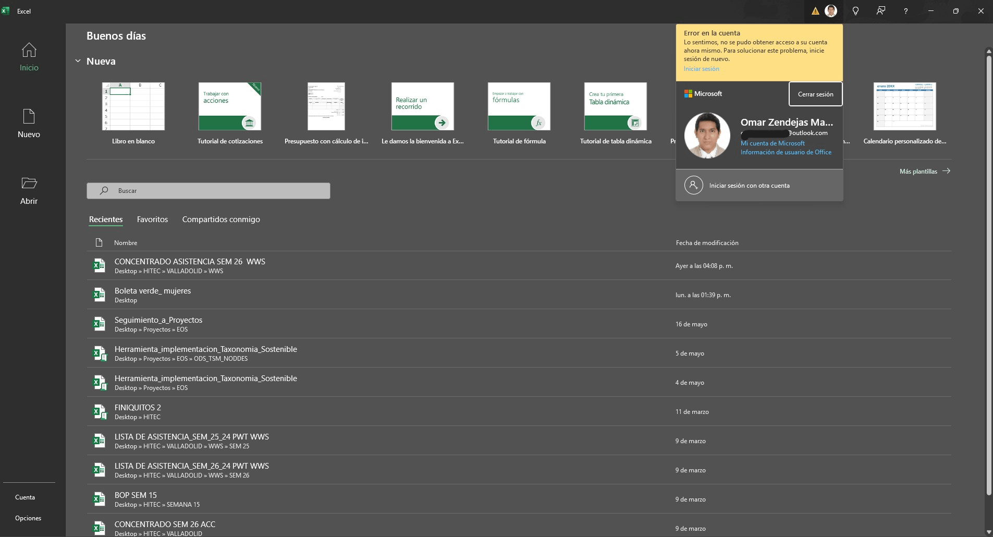Click the Excel file icon for Boleta verde_ mujeres
Viewport: 993px width, 537px height.
coord(99,295)
